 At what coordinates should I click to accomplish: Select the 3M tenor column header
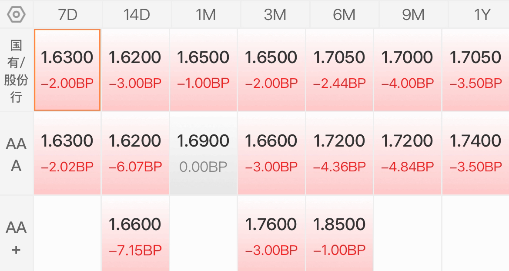(x=275, y=15)
